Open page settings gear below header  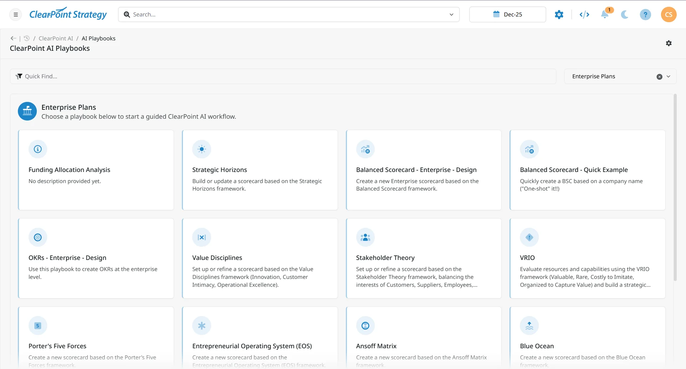pos(669,43)
